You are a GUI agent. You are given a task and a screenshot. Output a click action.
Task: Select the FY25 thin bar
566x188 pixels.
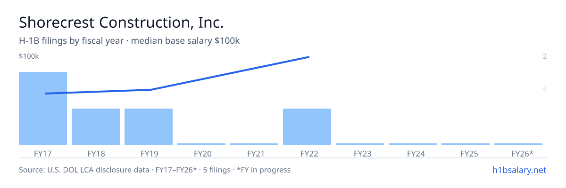pos(466,144)
